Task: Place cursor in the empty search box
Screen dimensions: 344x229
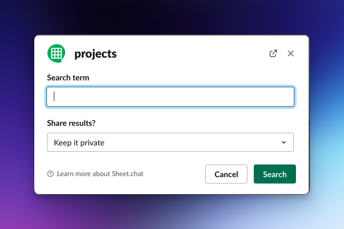Action: coord(170,97)
